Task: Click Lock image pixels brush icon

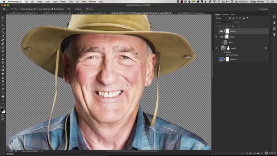Action: click(223, 26)
